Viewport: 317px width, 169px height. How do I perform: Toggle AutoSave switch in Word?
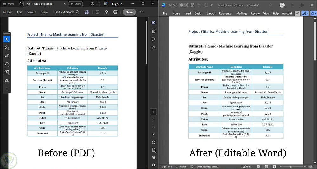184,5
